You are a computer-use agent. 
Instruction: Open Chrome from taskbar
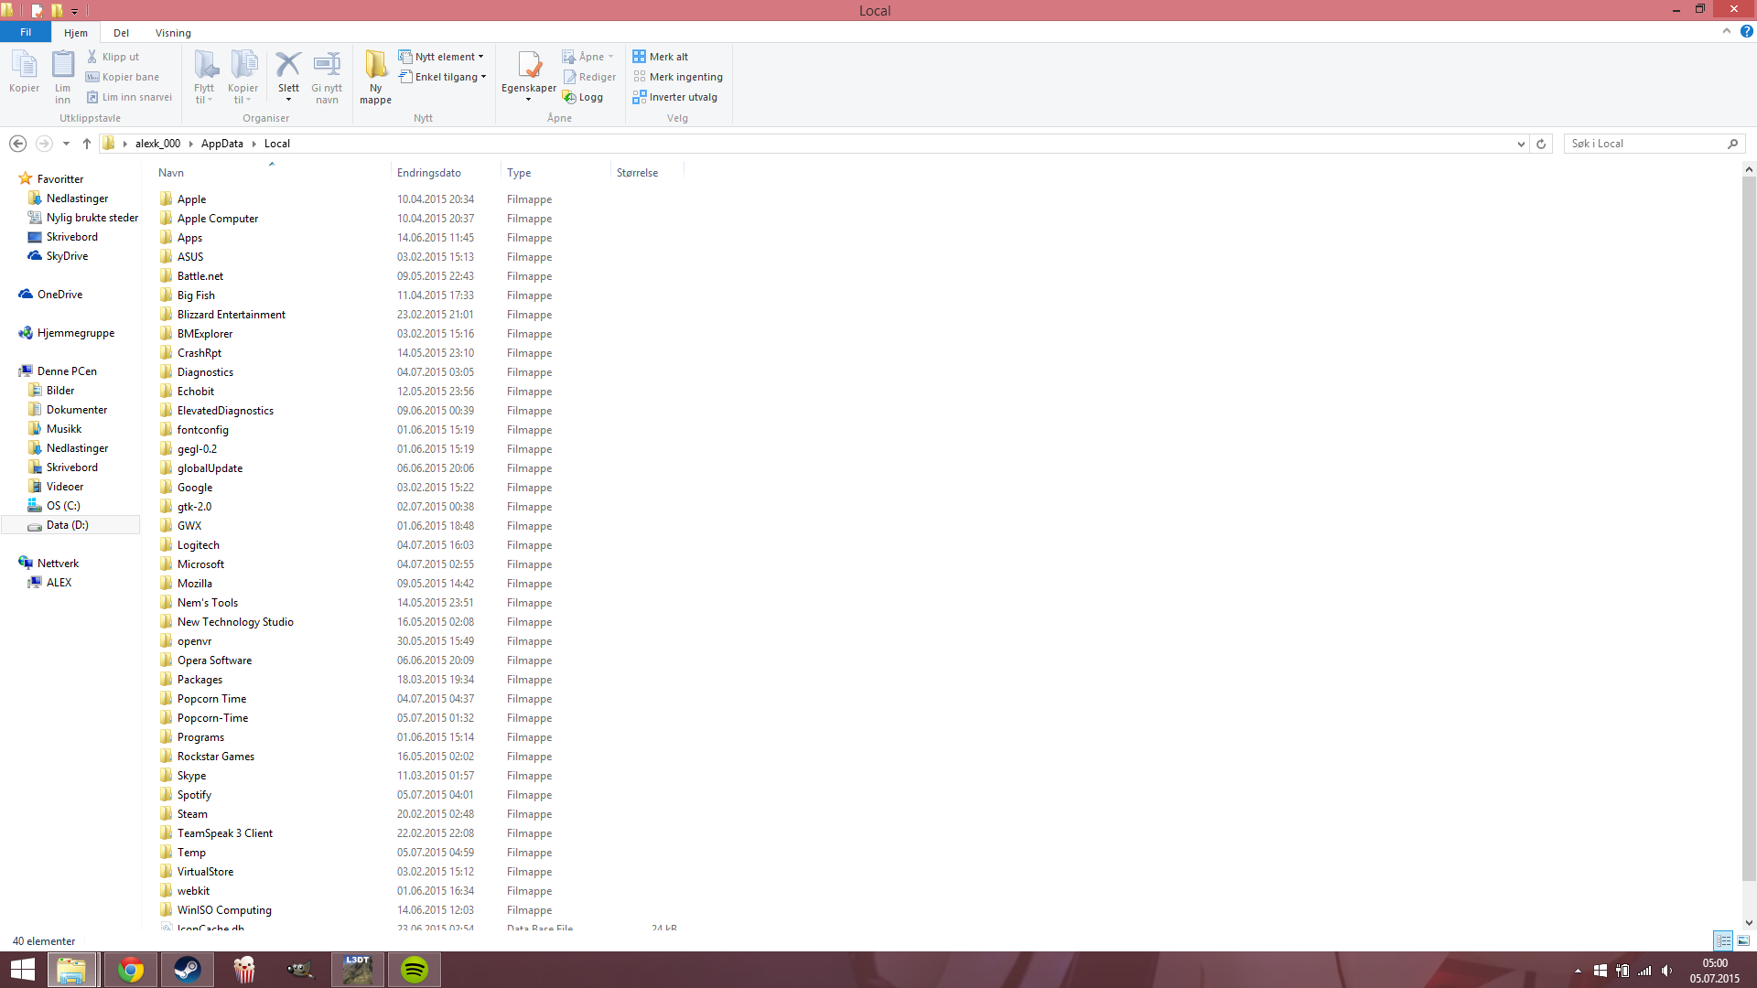click(130, 970)
